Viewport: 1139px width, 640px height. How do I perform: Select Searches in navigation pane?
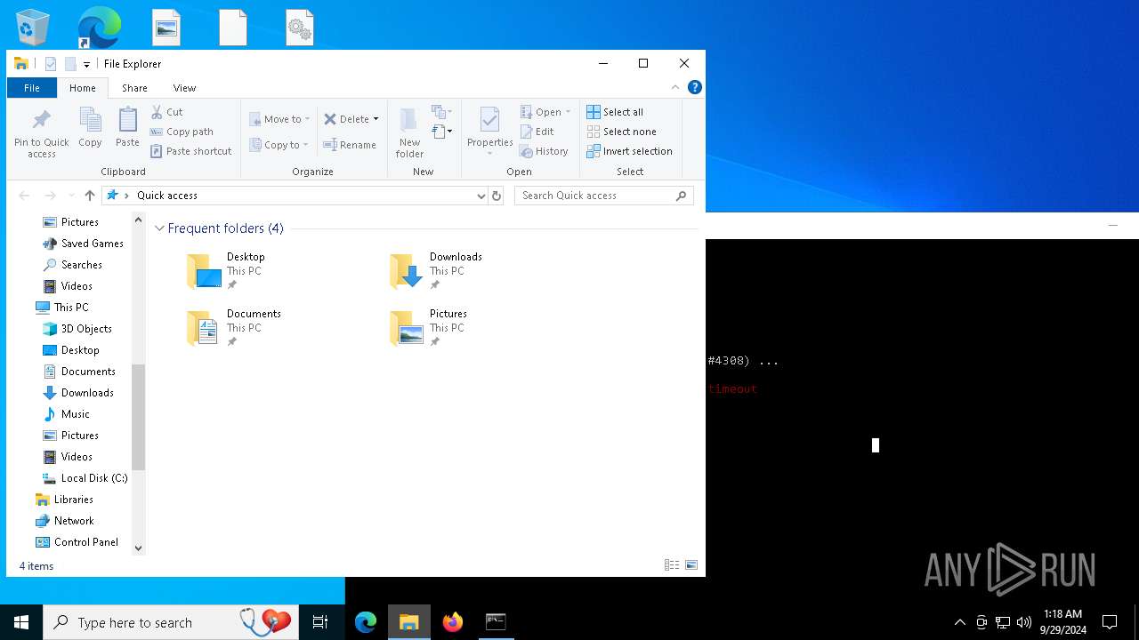click(73, 265)
